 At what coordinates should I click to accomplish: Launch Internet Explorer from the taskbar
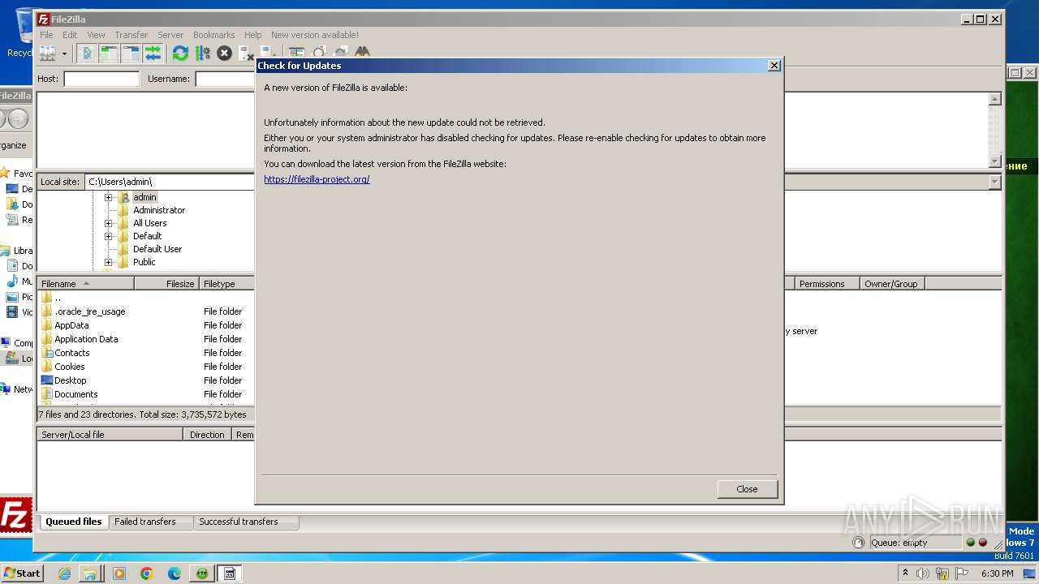coord(64,573)
